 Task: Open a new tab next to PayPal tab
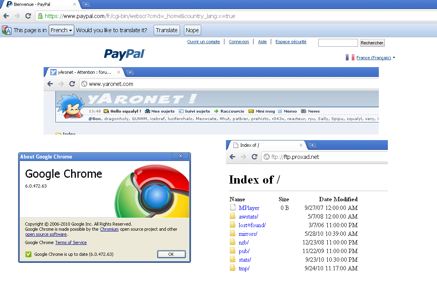pos(86,4)
